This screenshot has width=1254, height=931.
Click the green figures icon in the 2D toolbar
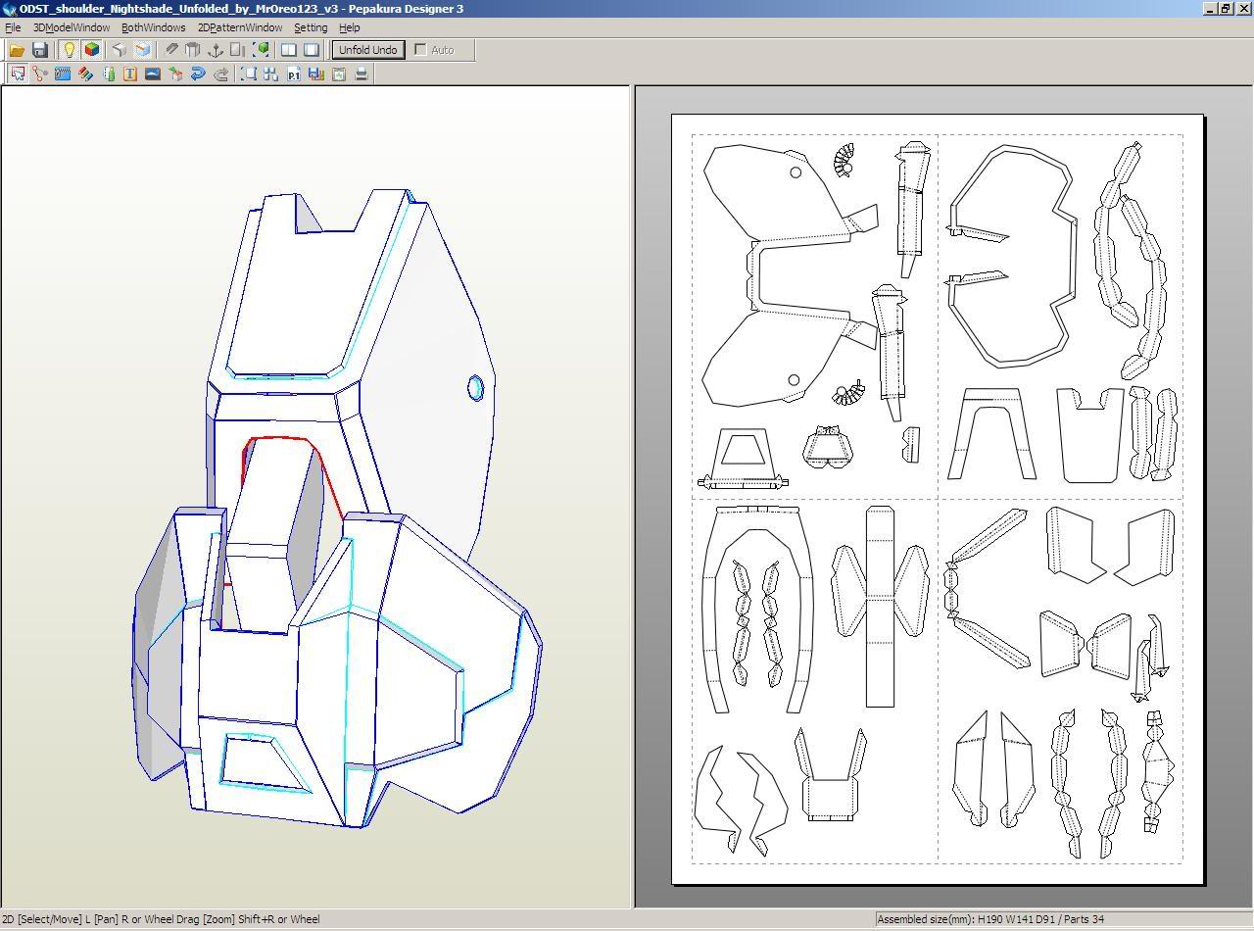(x=108, y=73)
